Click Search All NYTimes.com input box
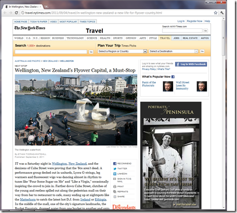 pyautogui.click(x=182, y=30)
